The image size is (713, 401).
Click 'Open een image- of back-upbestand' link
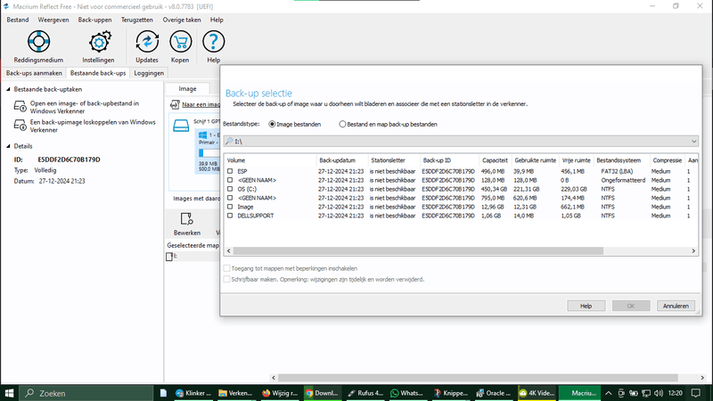[85, 107]
